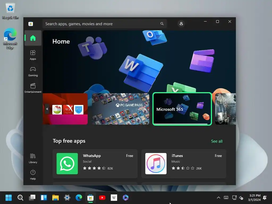
Task: Select the Microsoft Edge desktop shortcut
Action: click(10, 39)
